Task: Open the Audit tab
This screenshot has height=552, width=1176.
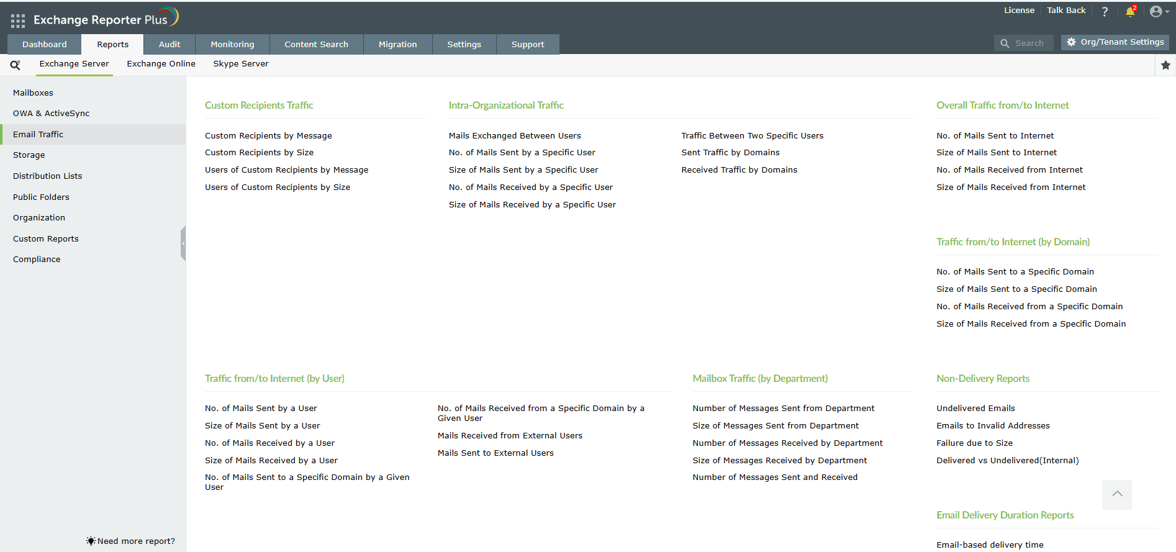Action: [x=170, y=44]
